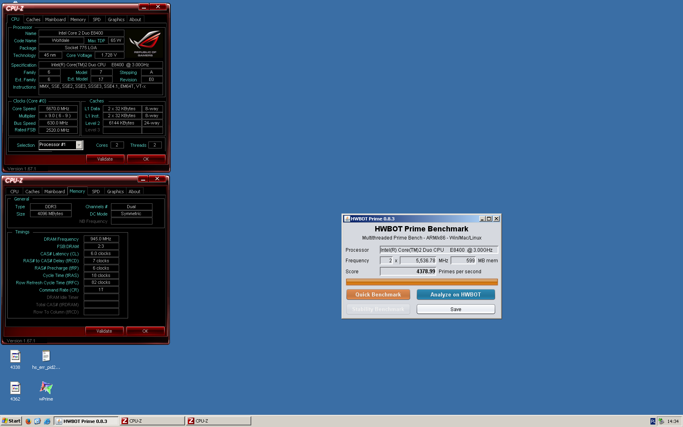Click the Intel Core 2 Duo E8400 name field

pyautogui.click(x=81, y=33)
